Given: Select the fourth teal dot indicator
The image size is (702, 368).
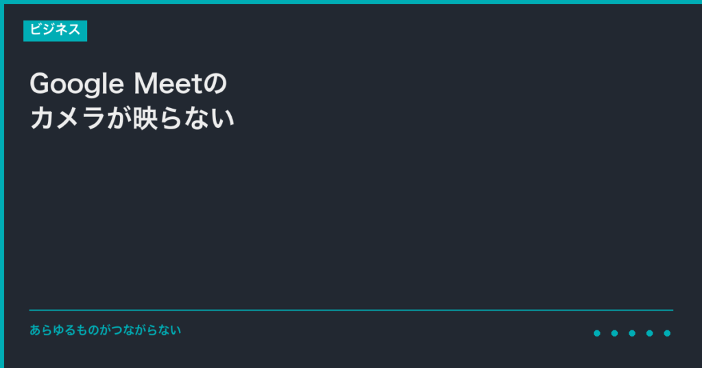Looking at the screenshot, I should click(649, 333).
